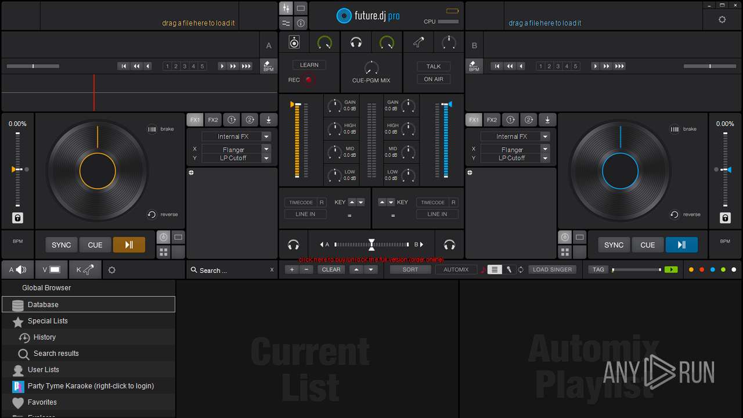Switch to K karaoke browser tab
The height and width of the screenshot is (418, 743).
point(85,269)
